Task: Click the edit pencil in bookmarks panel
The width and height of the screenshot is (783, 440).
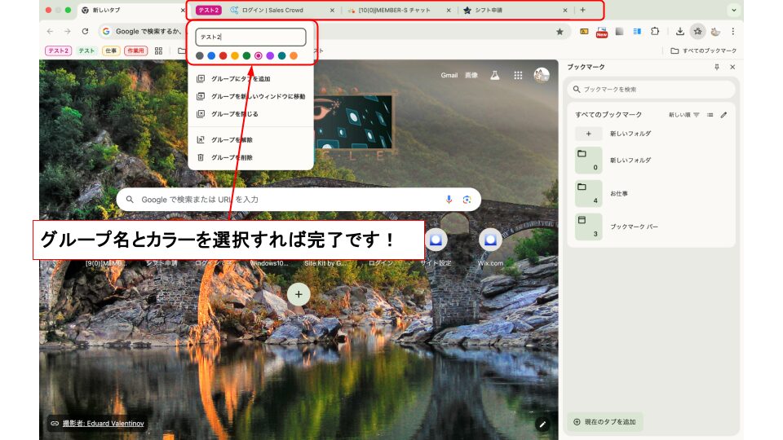Action: [x=723, y=115]
